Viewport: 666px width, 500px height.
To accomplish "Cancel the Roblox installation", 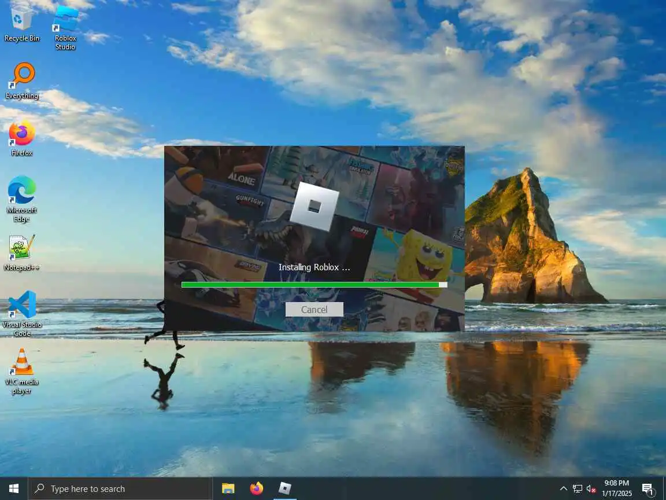I will point(314,310).
